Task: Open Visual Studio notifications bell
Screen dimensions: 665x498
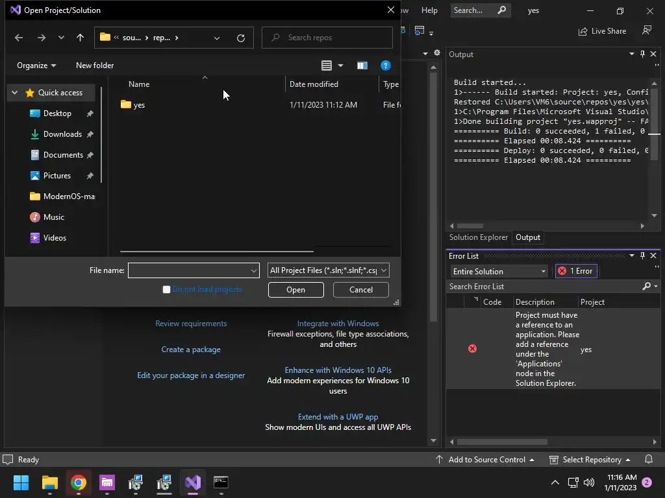Action: [x=649, y=460]
